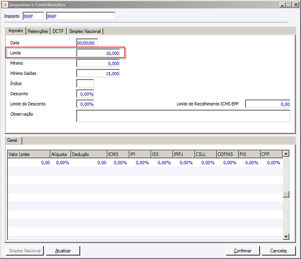Click the Data field 00/00/00

[87, 43]
